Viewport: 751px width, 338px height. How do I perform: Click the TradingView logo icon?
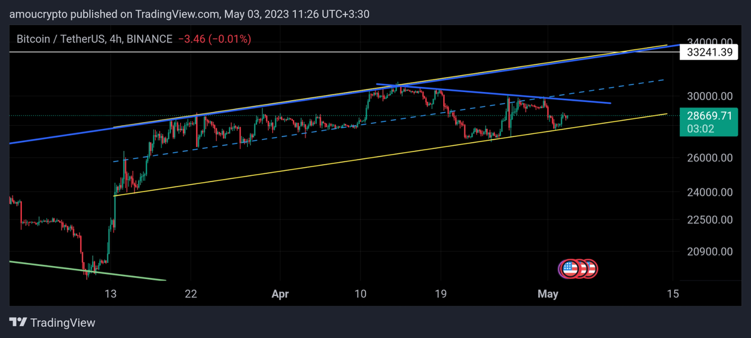coord(18,322)
